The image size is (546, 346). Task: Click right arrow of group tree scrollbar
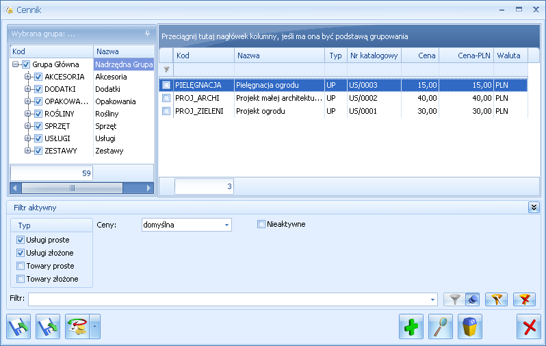(148, 188)
